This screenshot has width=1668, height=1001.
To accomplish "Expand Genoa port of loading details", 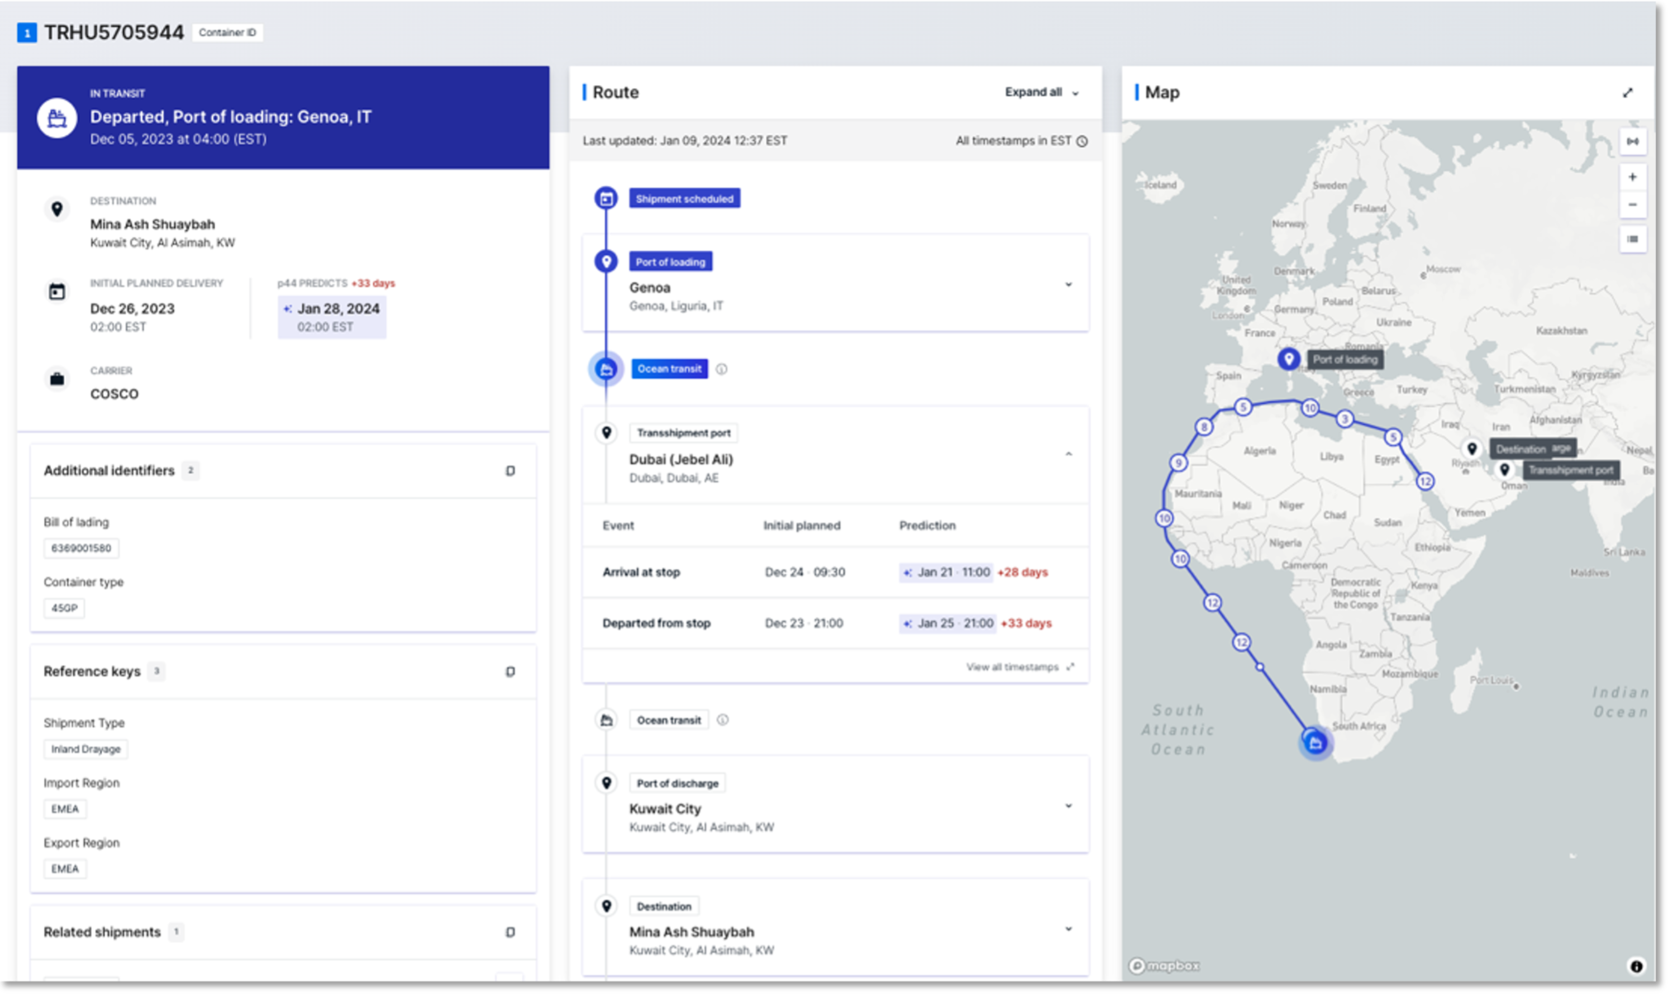I will (x=1069, y=285).
